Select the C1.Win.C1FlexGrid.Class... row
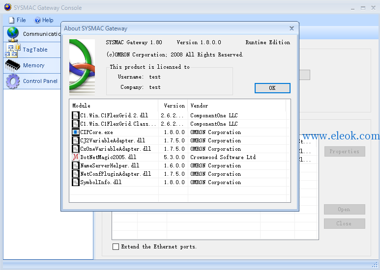 coord(179,124)
